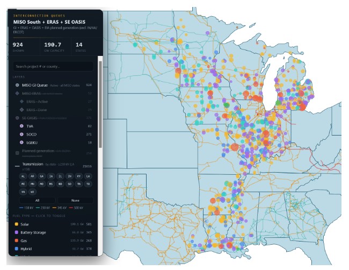349x270 pixels.
Task: Select the SD state chip
Action: (70, 184)
